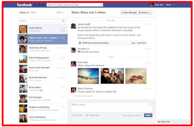
Task: Open friend requests icon in header
Action: click(x=35, y=5)
